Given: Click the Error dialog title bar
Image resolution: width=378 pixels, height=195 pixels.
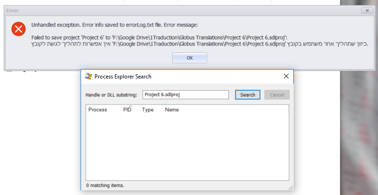Looking at the screenshot, I should click(x=185, y=10).
